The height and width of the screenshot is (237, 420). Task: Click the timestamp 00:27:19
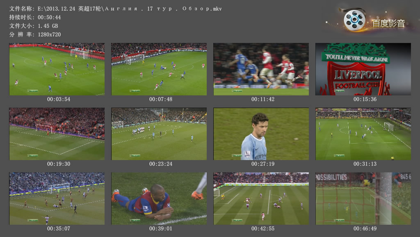263,164
